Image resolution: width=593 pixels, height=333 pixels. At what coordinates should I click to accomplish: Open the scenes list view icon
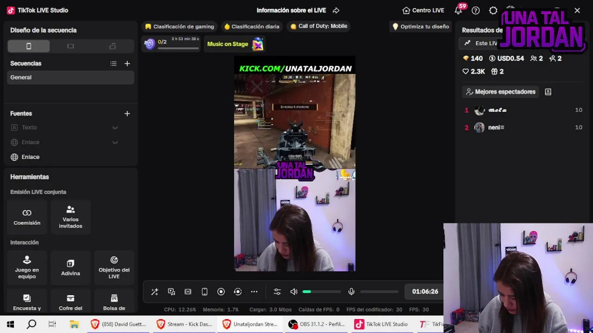(x=113, y=63)
